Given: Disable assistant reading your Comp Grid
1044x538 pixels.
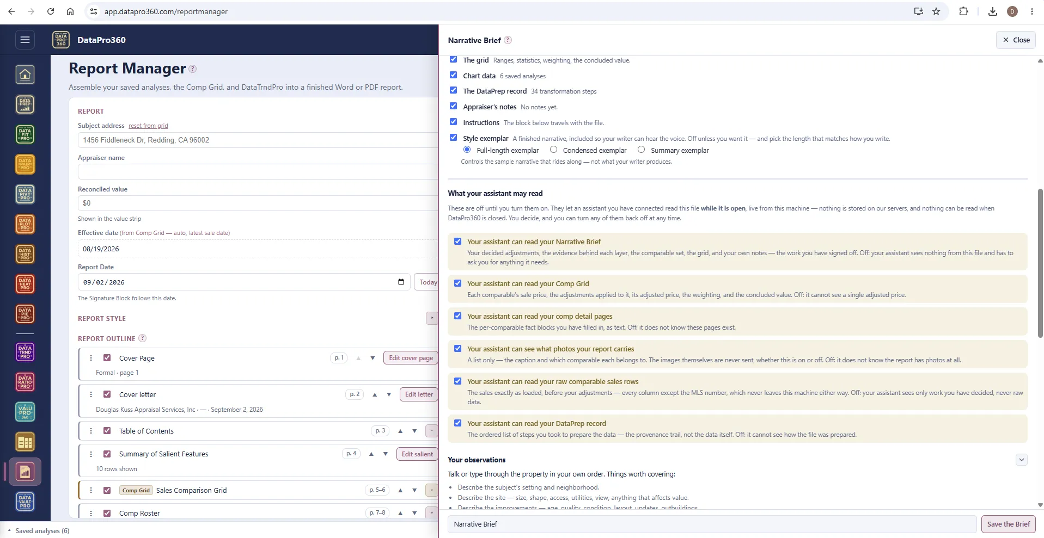Looking at the screenshot, I should click(457, 283).
